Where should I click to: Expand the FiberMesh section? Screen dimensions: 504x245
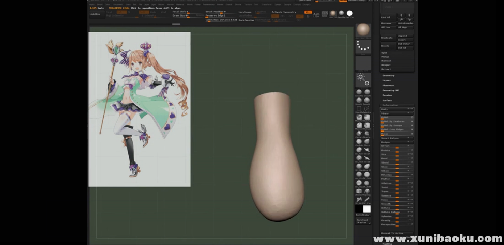tap(389, 85)
